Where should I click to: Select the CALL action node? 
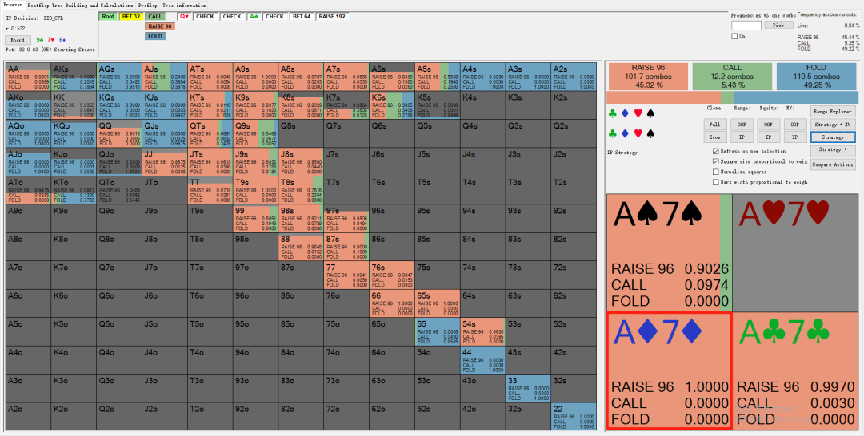156,17
